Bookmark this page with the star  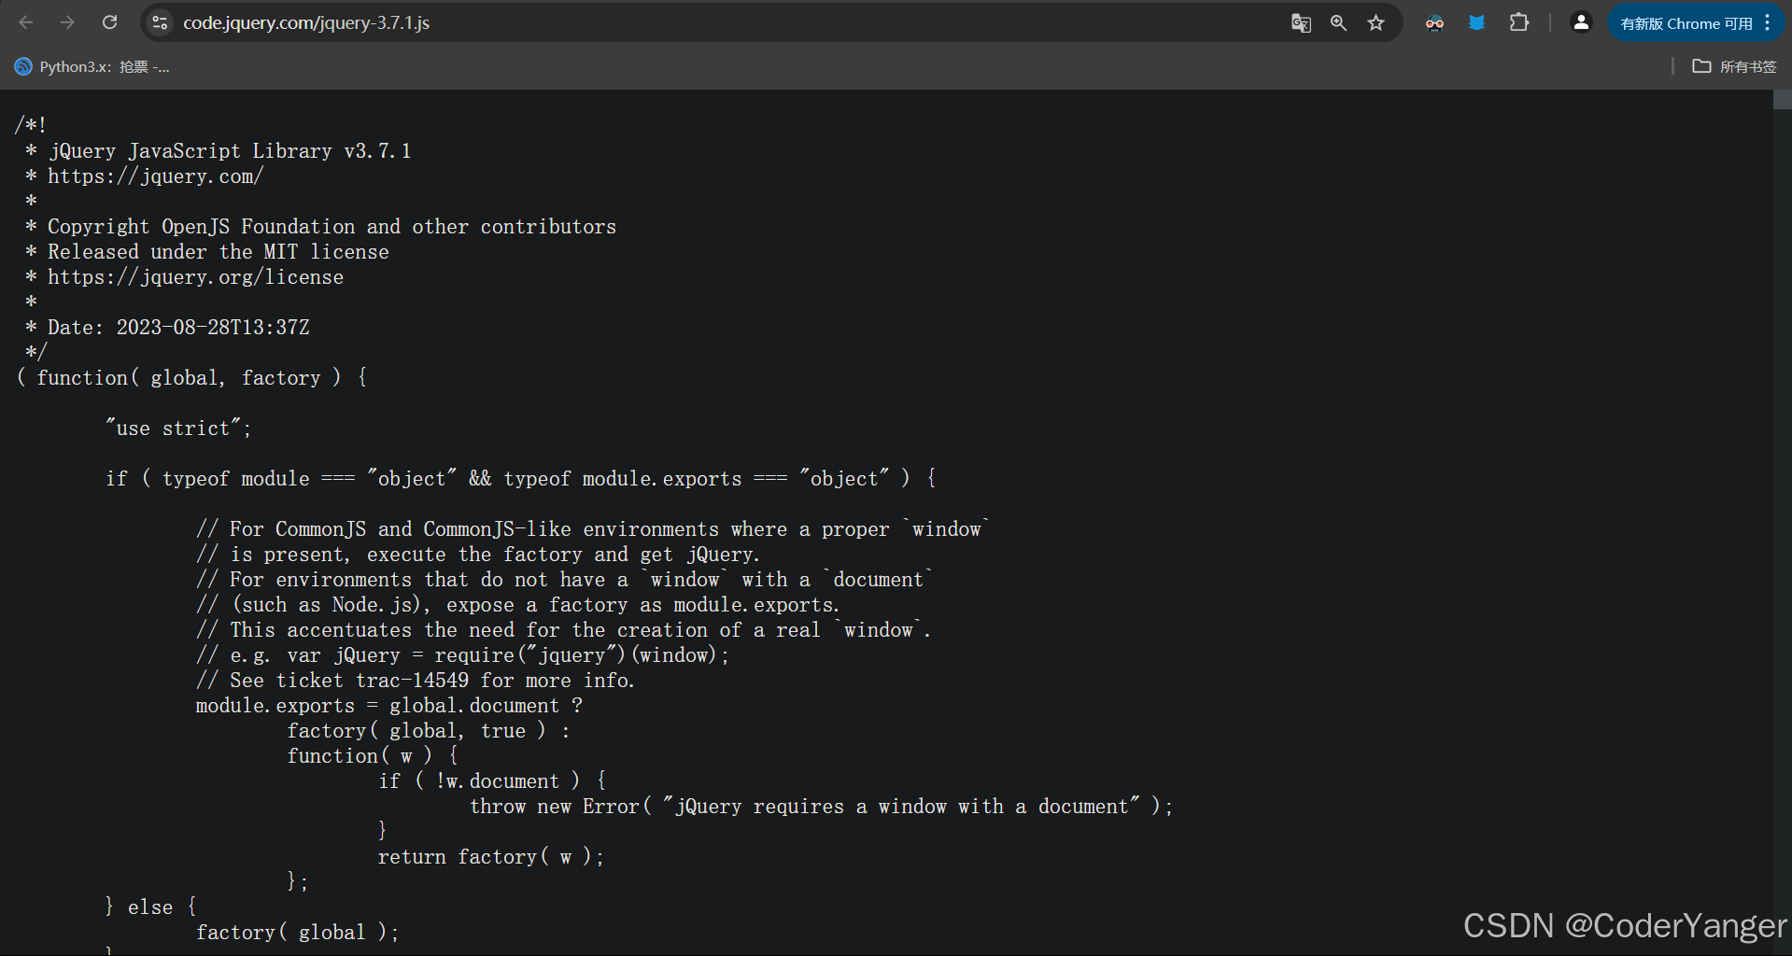1376,23
